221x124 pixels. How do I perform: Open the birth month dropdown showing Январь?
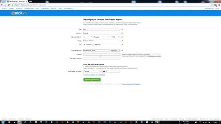(x=102, y=37)
